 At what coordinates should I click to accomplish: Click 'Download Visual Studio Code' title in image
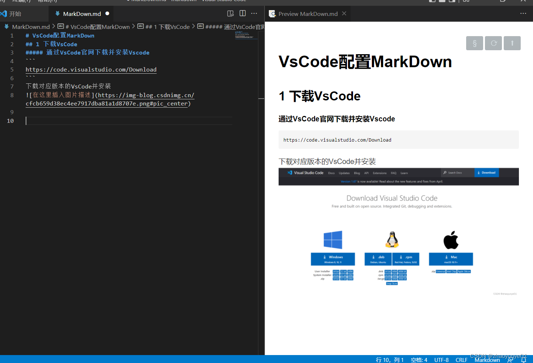point(392,198)
